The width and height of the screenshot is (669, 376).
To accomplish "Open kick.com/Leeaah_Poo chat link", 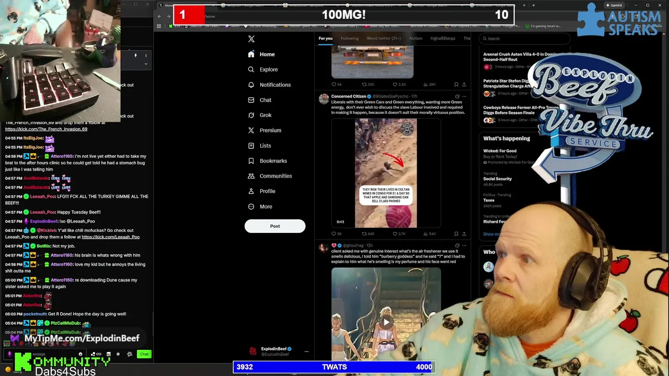I will click(x=111, y=237).
